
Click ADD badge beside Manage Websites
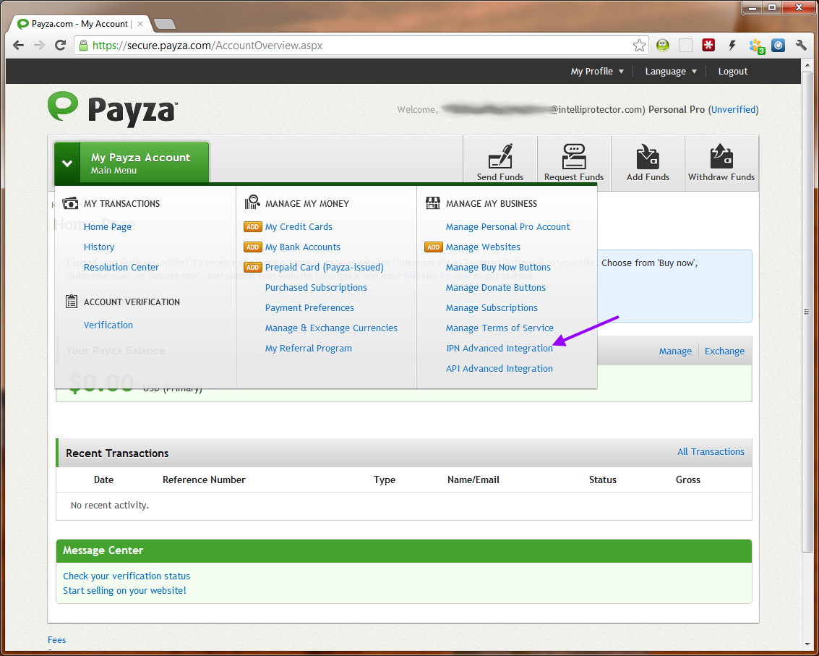pyautogui.click(x=434, y=247)
